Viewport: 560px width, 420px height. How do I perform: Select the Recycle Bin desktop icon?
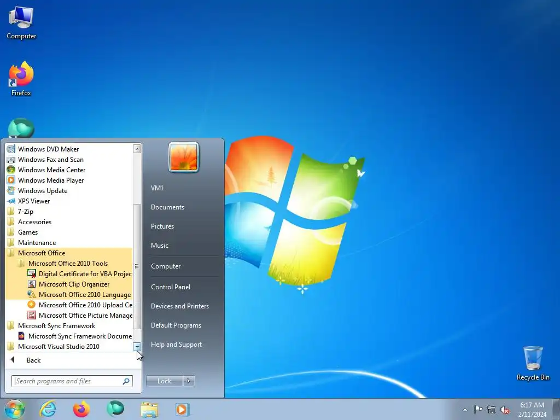(533, 363)
